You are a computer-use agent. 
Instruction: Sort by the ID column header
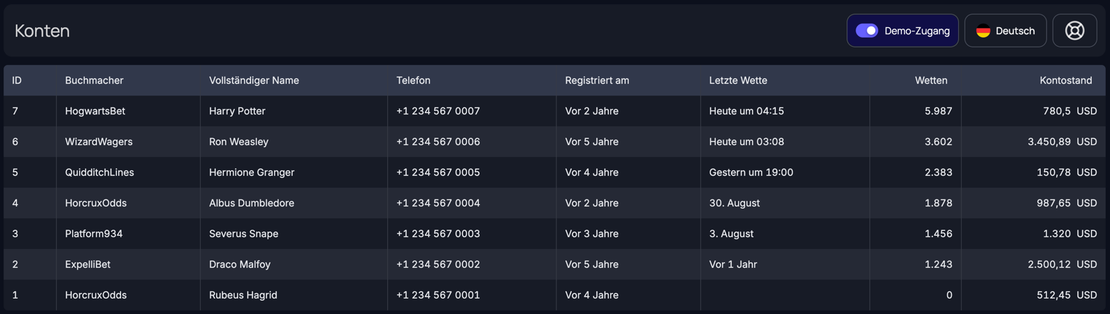click(17, 80)
